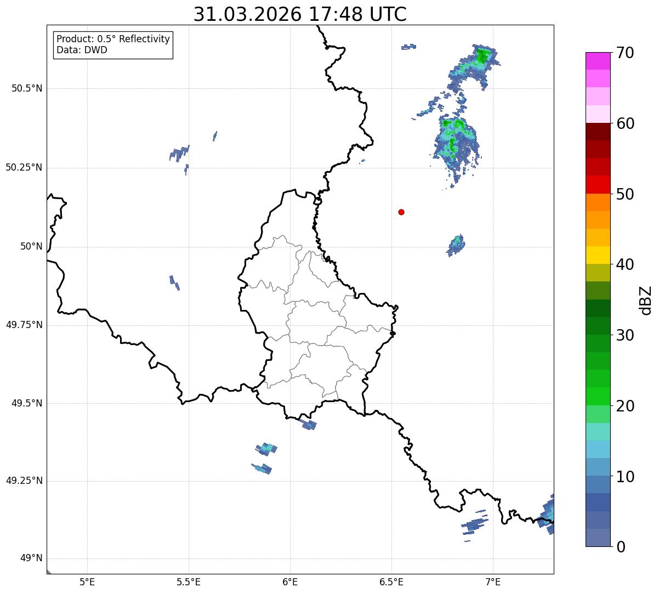Click the 49.5°N latitude label

[x=27, y=403]
